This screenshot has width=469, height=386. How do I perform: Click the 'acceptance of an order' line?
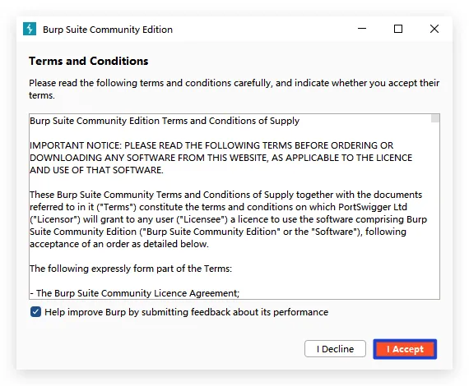(119, 244)
